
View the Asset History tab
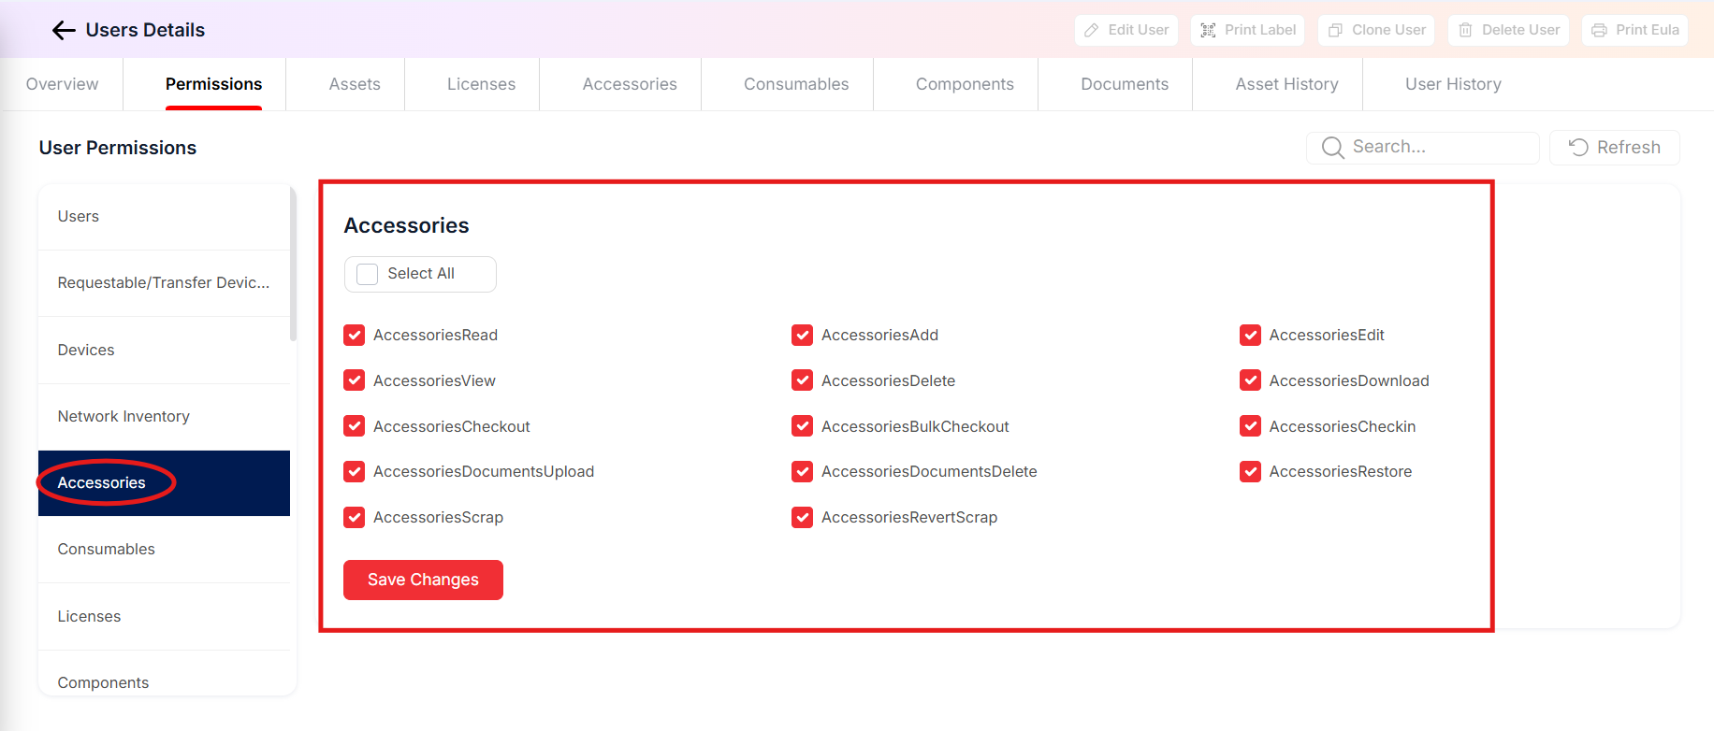pos(1286,84)
